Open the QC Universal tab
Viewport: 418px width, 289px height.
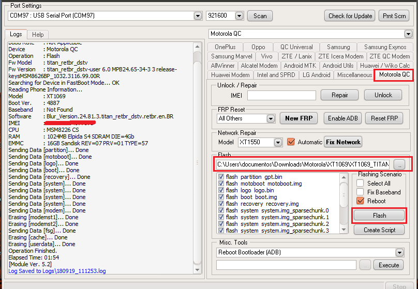(296, 47)
